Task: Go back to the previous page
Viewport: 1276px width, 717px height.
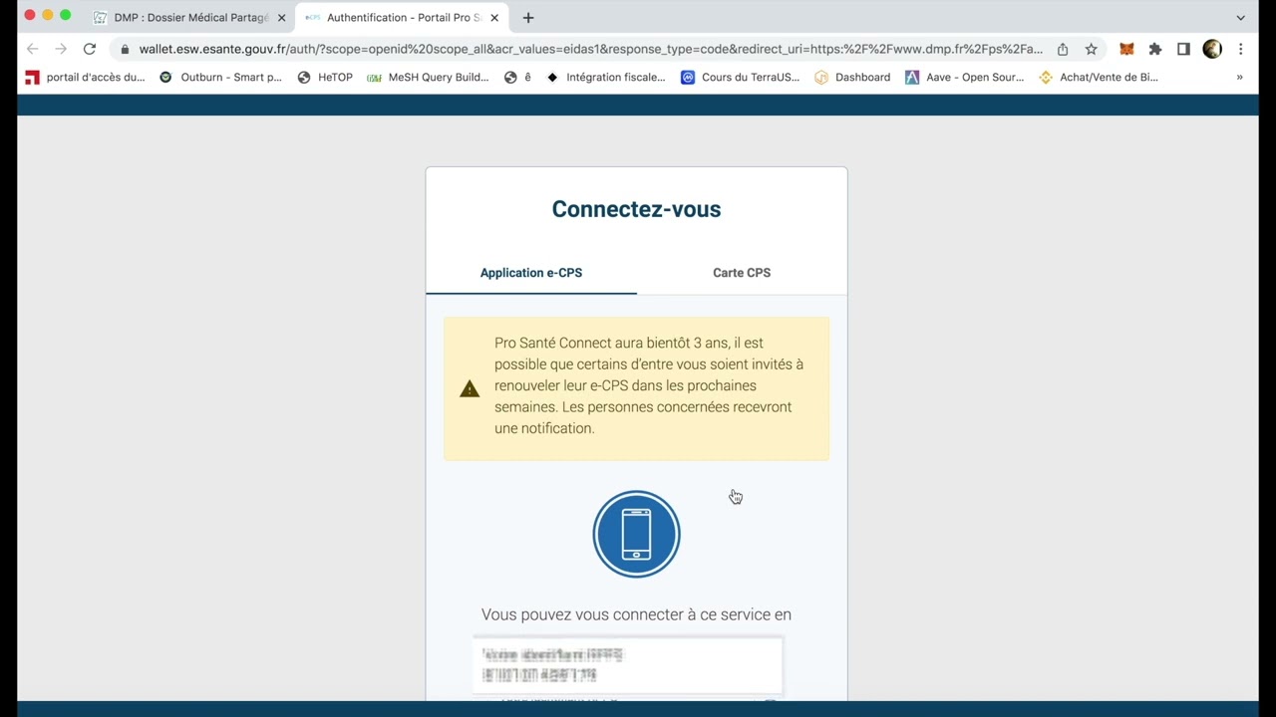Action: coord(33,49)
